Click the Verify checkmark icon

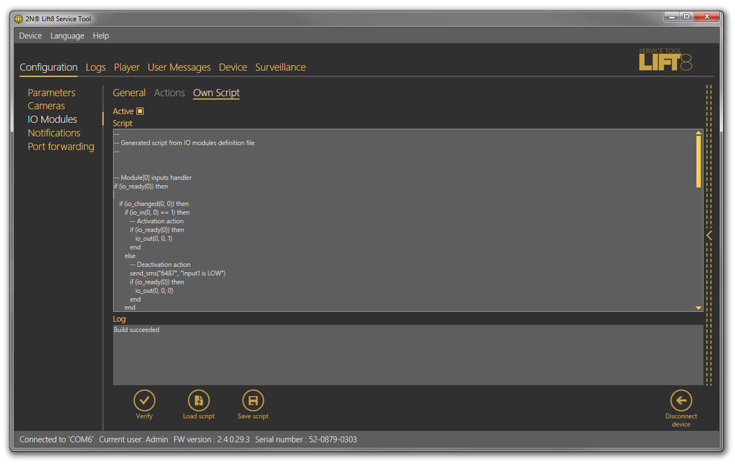tap(144, 401)
